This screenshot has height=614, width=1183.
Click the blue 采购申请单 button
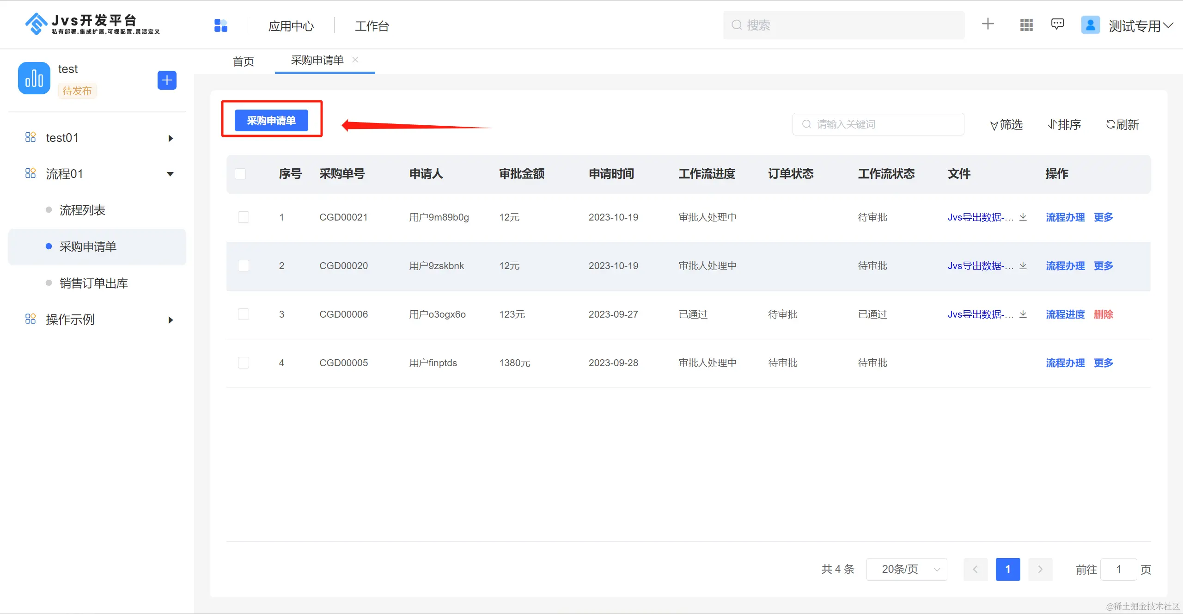[271, 121]
